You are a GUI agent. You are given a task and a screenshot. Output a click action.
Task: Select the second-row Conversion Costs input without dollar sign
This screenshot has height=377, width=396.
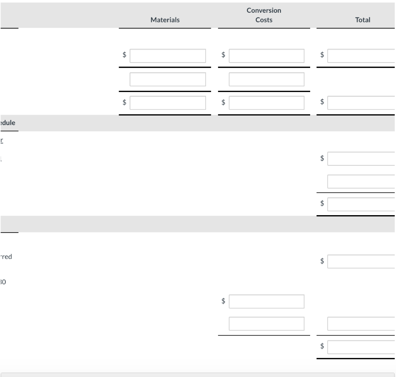click(266, 79)
